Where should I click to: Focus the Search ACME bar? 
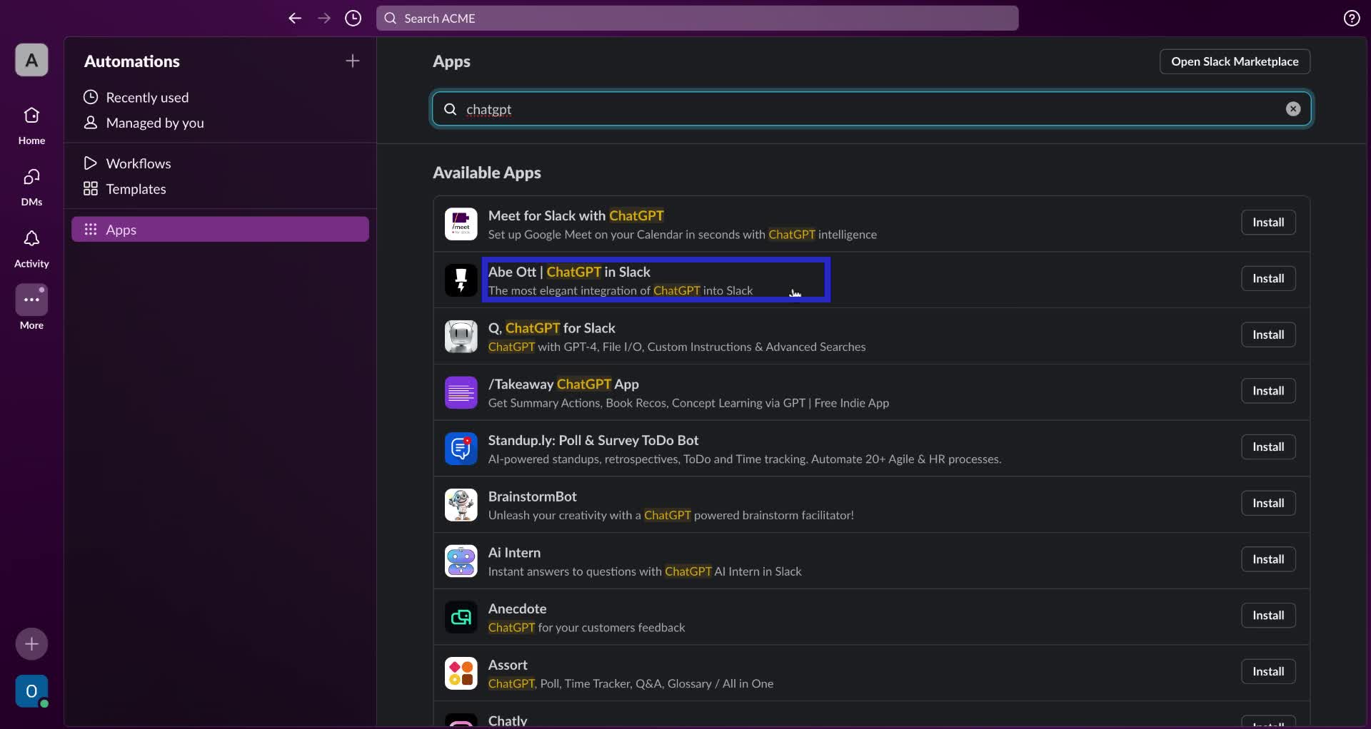click(696, 18)
